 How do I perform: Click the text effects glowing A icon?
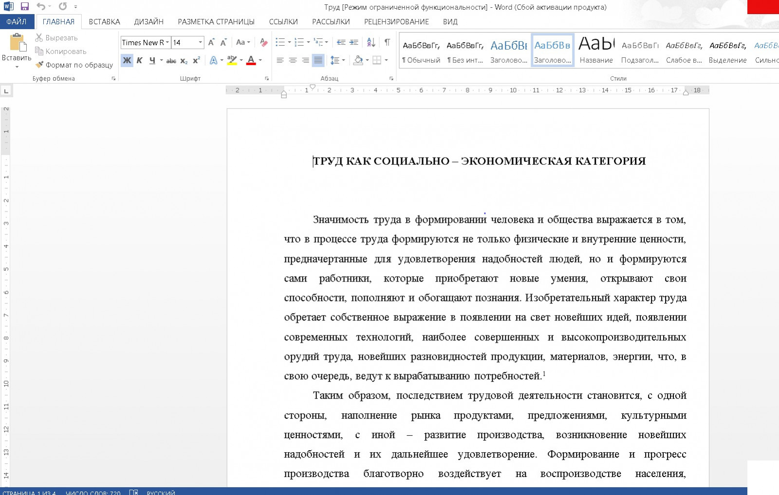[213, 61]
